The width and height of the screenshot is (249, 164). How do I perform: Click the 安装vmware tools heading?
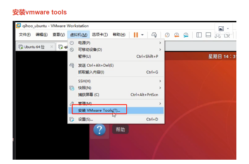[x=40, y=12]
